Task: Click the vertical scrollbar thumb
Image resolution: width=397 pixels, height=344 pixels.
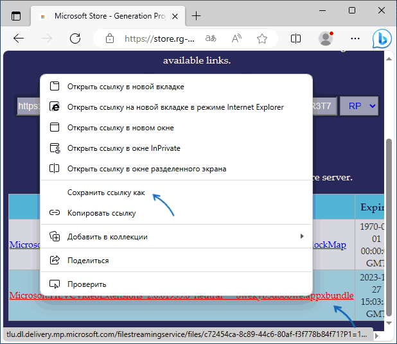Action: click(x=389, y=228)
